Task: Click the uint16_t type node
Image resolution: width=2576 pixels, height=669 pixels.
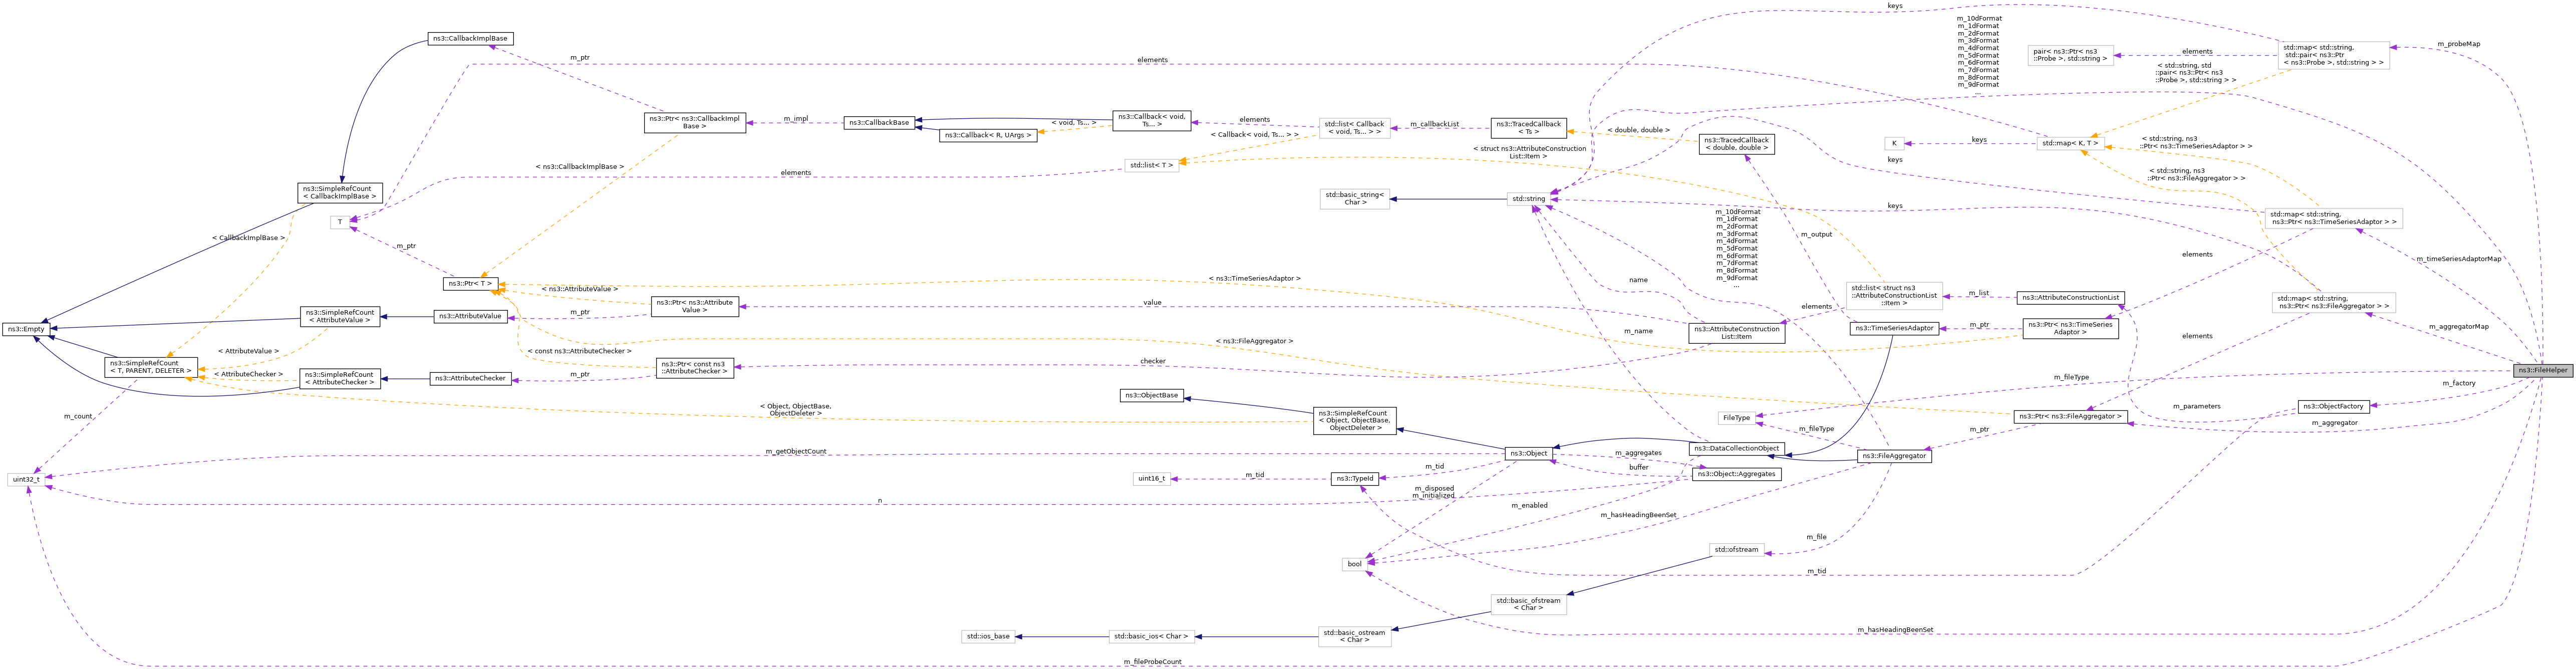Action: 1152,478
